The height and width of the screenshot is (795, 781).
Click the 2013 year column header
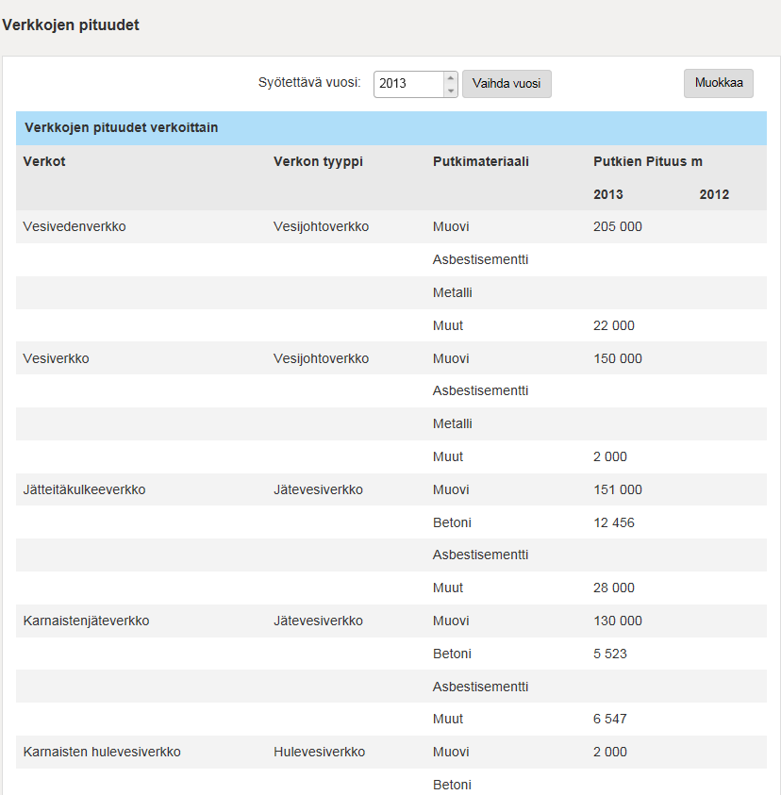coord(608,194)
